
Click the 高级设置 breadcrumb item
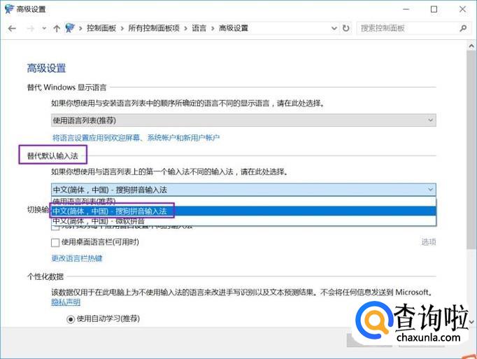(234, 28)
